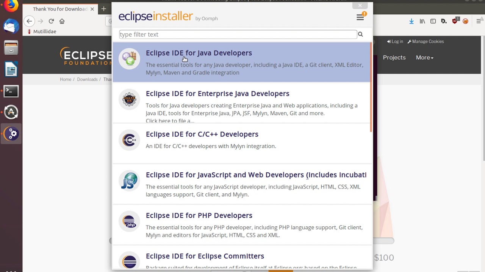Select the Thank You for Download tab
This screenshot has height=272, width=485.
click(x=60, y=9)
